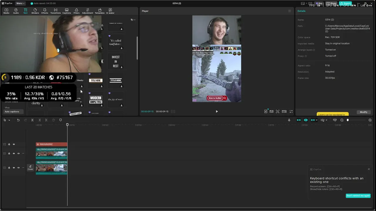
Task: Open more options for upper video track
Action: (x=23, y=153)
